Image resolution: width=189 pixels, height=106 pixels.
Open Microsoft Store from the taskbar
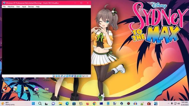click(x=74, y=103)
